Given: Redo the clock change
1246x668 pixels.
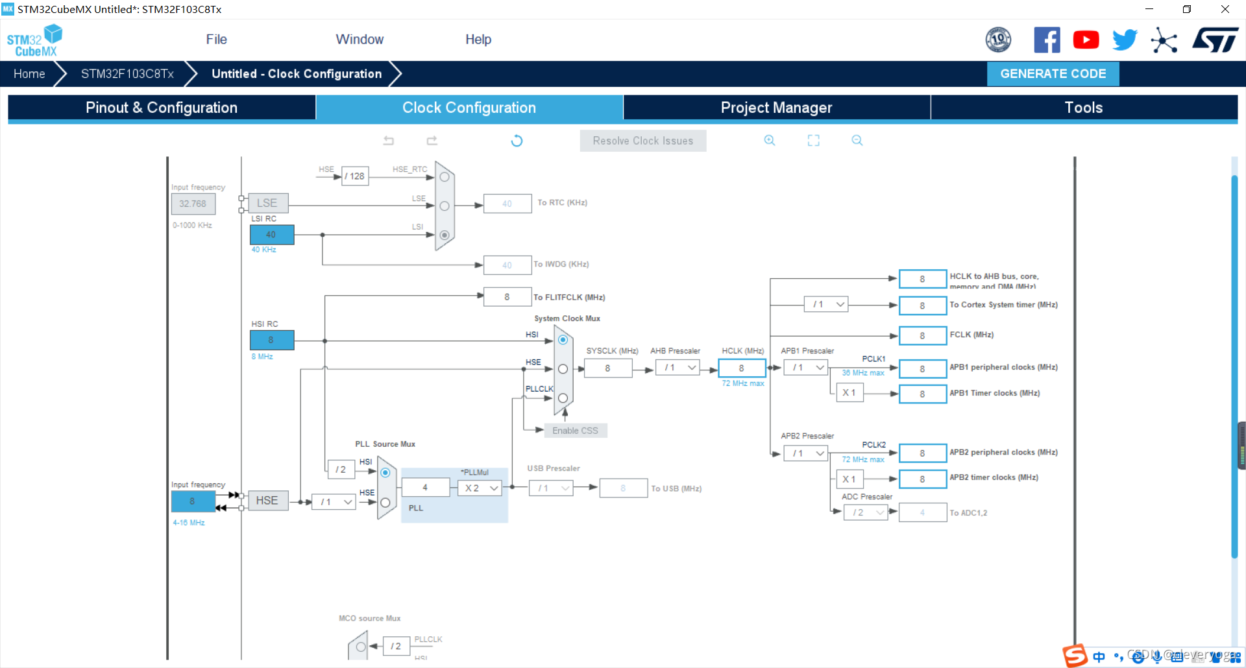Looking at the screenshot, I should point(432,140).
